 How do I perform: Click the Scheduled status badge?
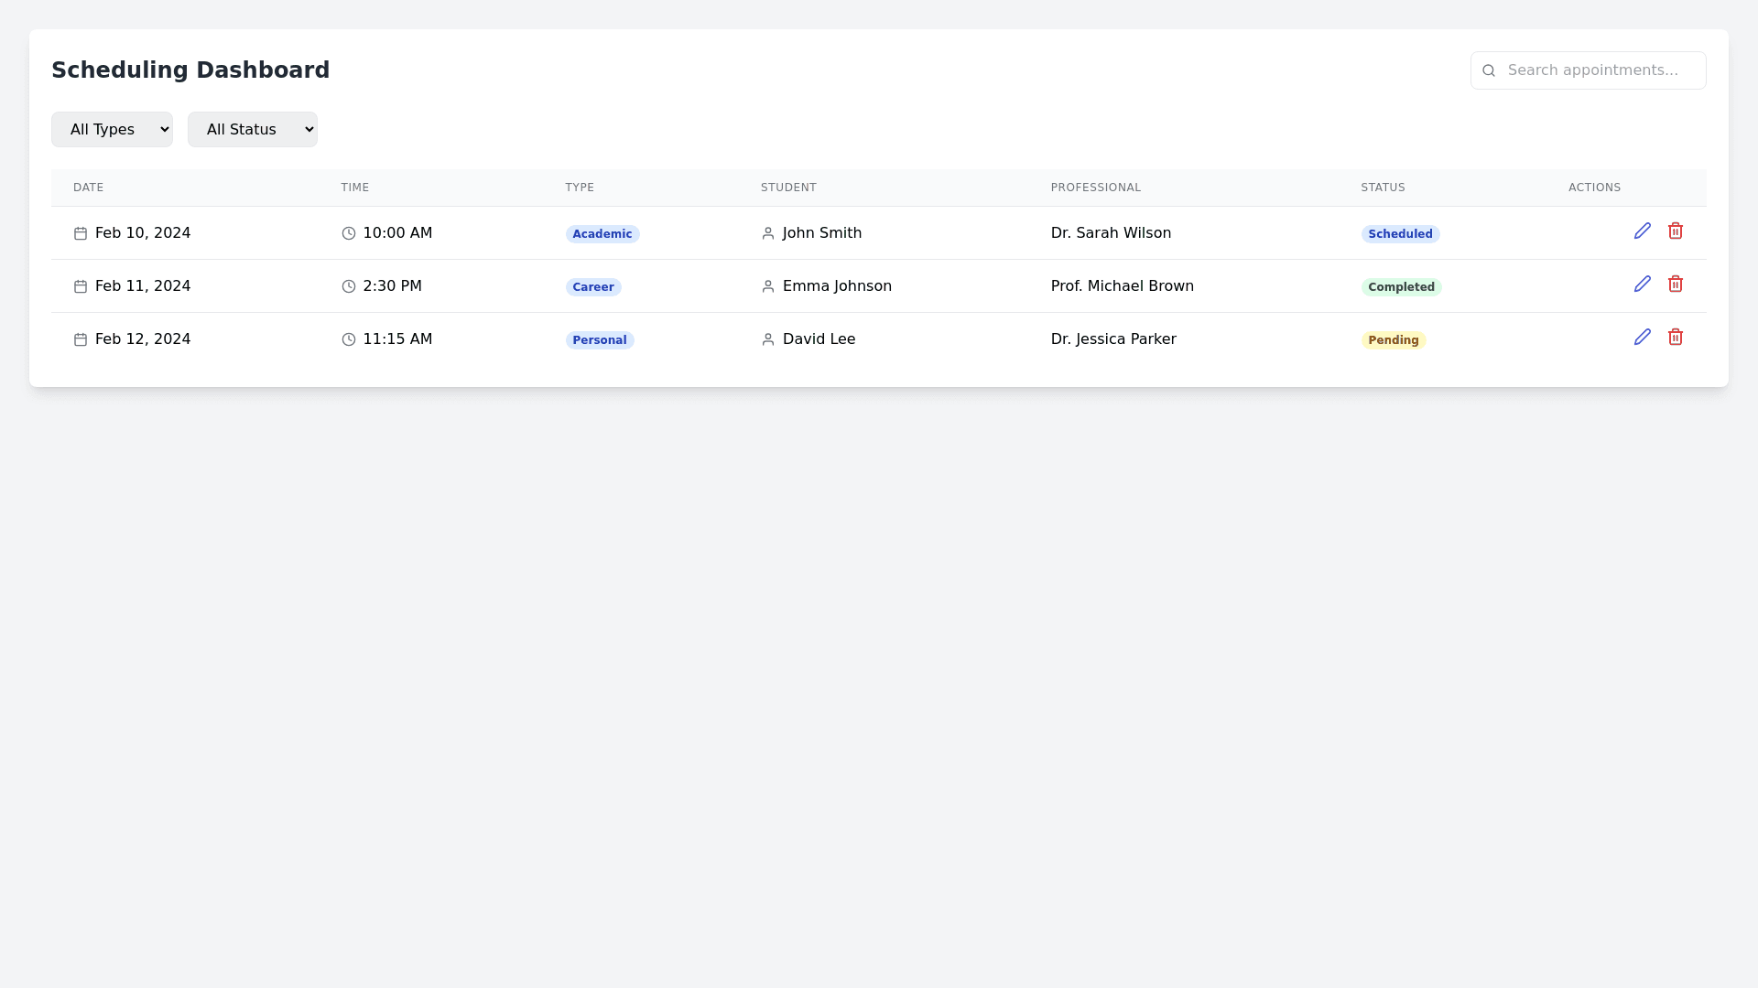pos(1400,234)
